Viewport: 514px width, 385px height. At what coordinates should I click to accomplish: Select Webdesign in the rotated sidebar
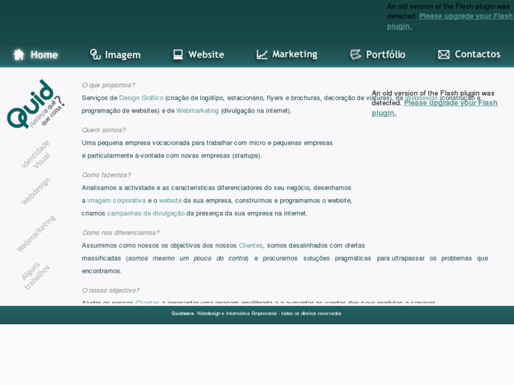35,191
